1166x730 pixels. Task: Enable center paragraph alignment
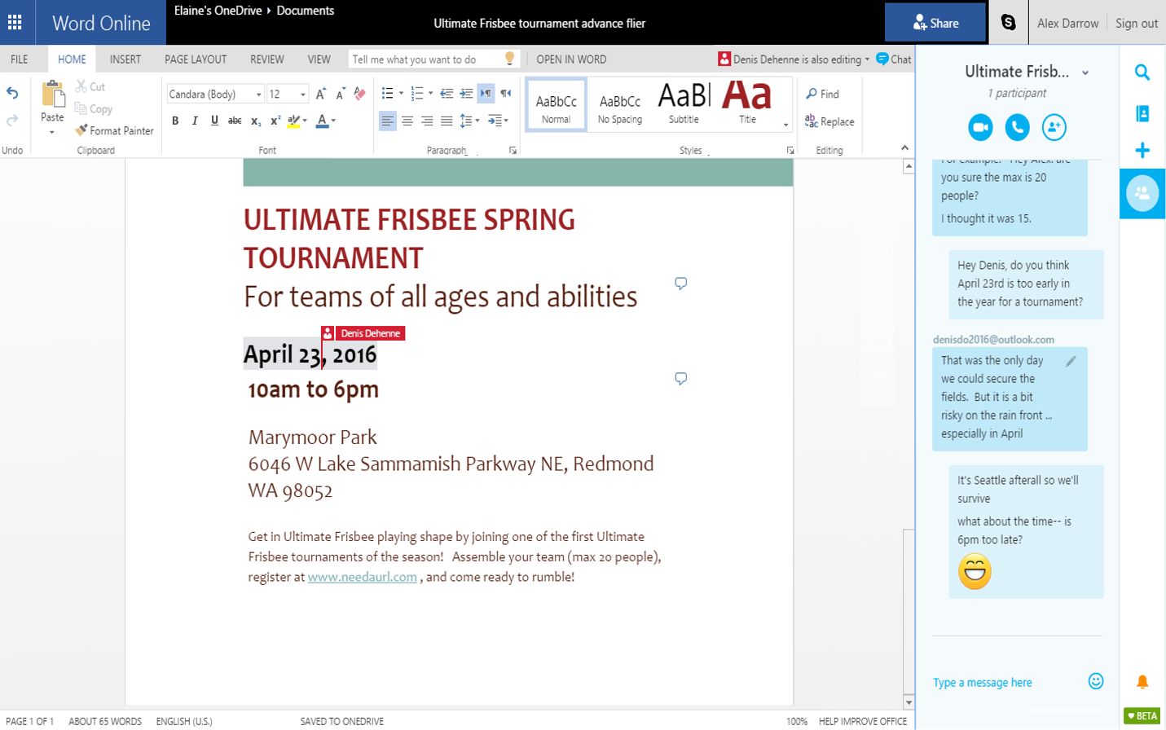pos(407,121)
